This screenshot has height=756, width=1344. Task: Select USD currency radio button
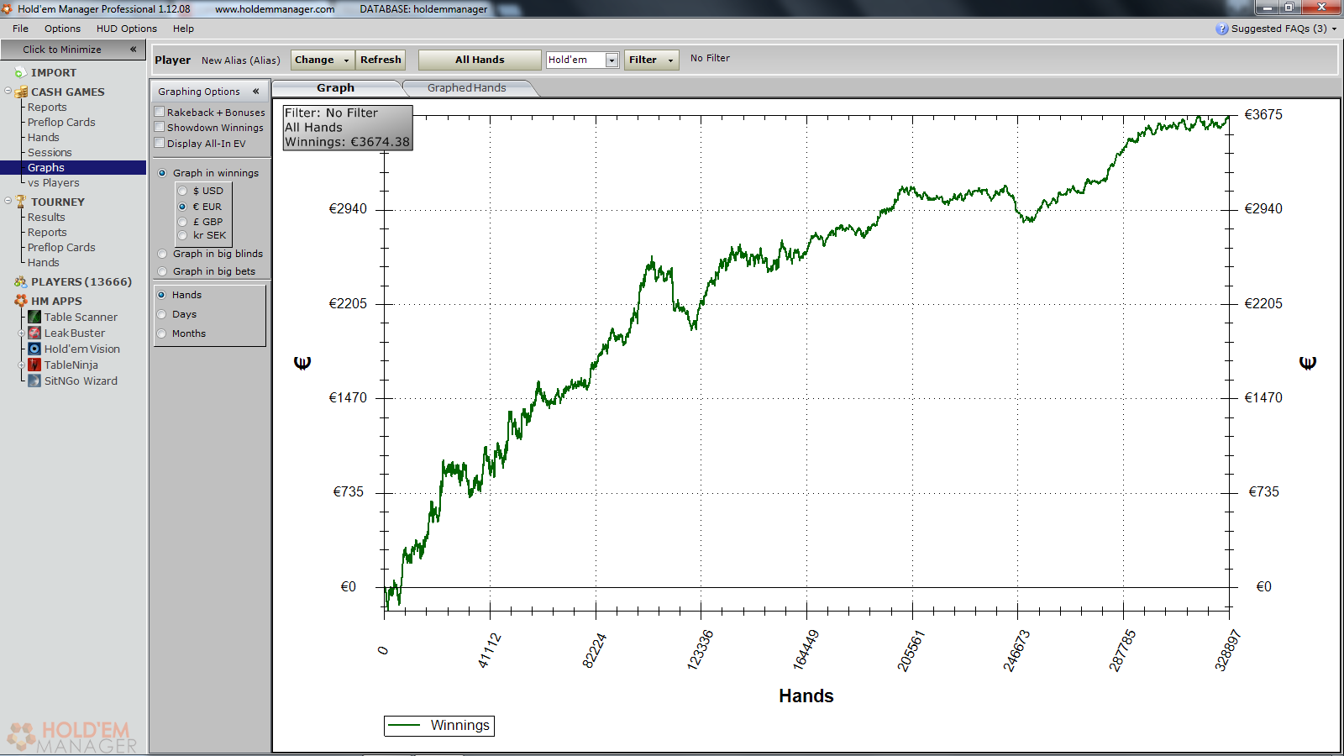(182, 191)
